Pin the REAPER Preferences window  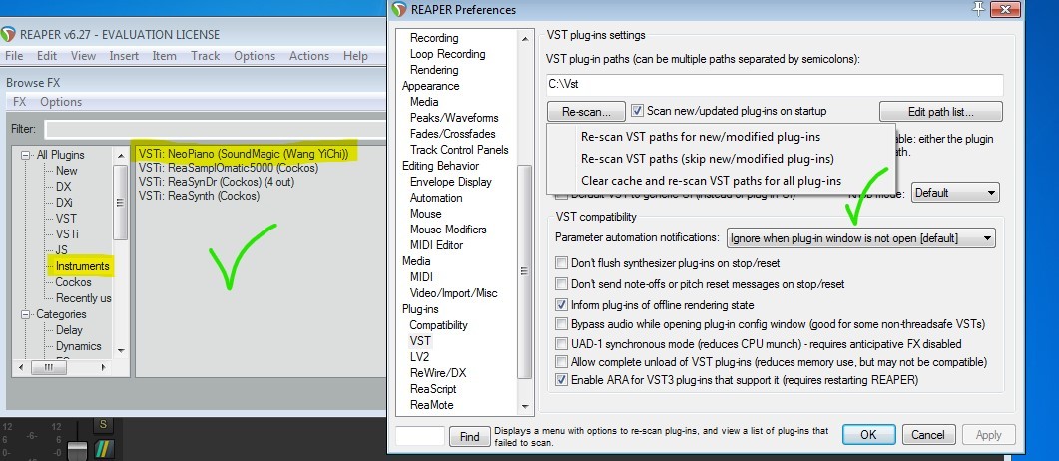coord(978,8)
